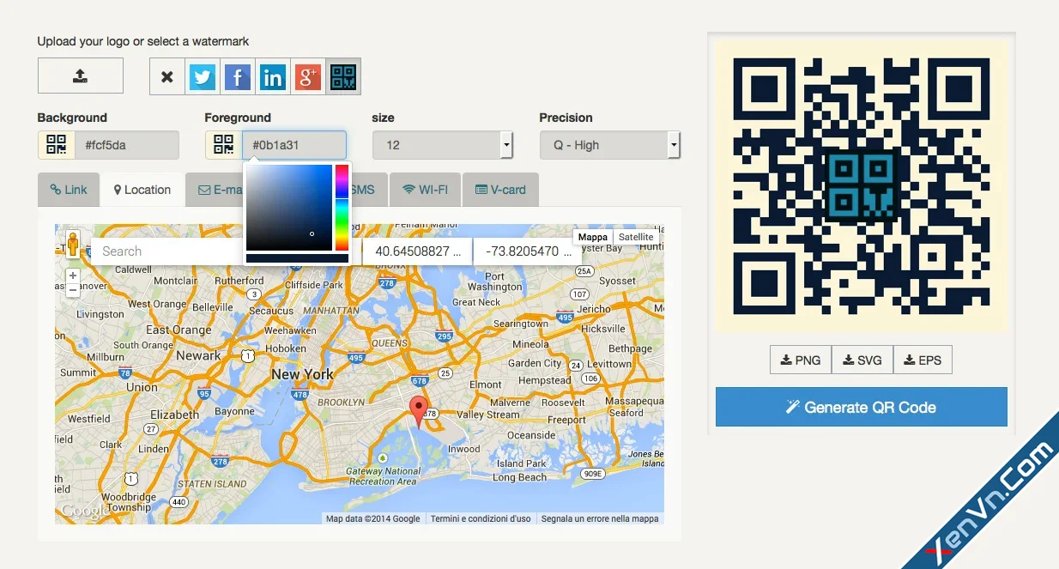This screenshot has height=569, width=1059.
Task: Click the Generate QR Code button
Action: [861, 407]
